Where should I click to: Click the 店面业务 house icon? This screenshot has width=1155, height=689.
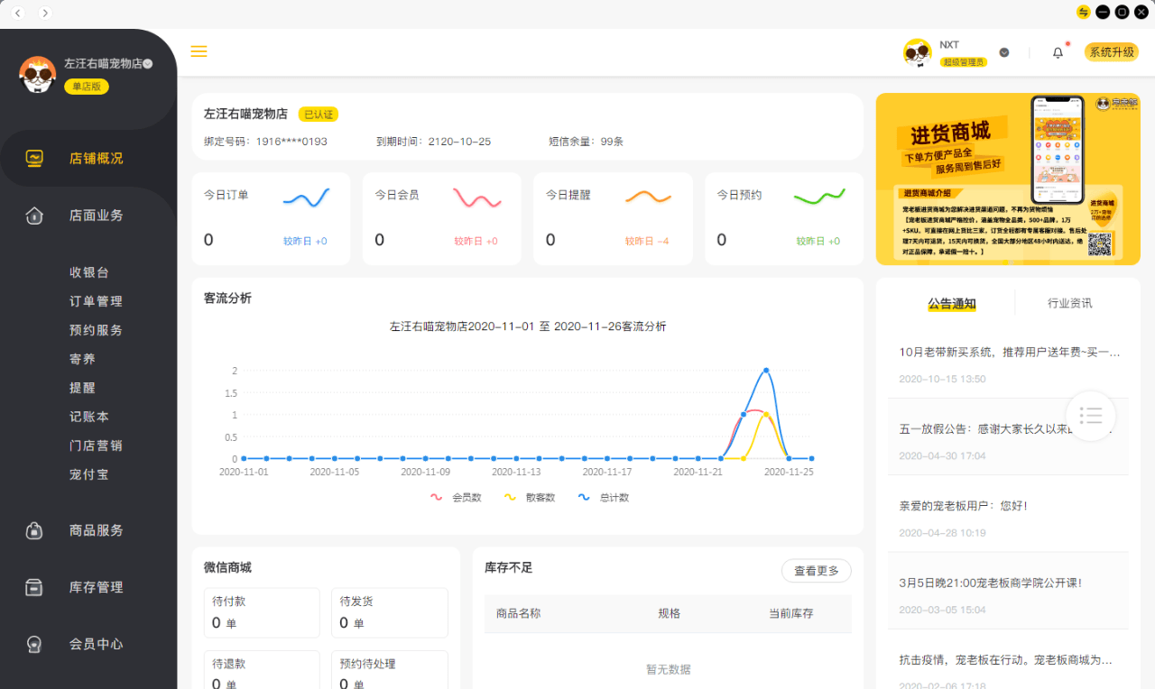click(34, 216)
